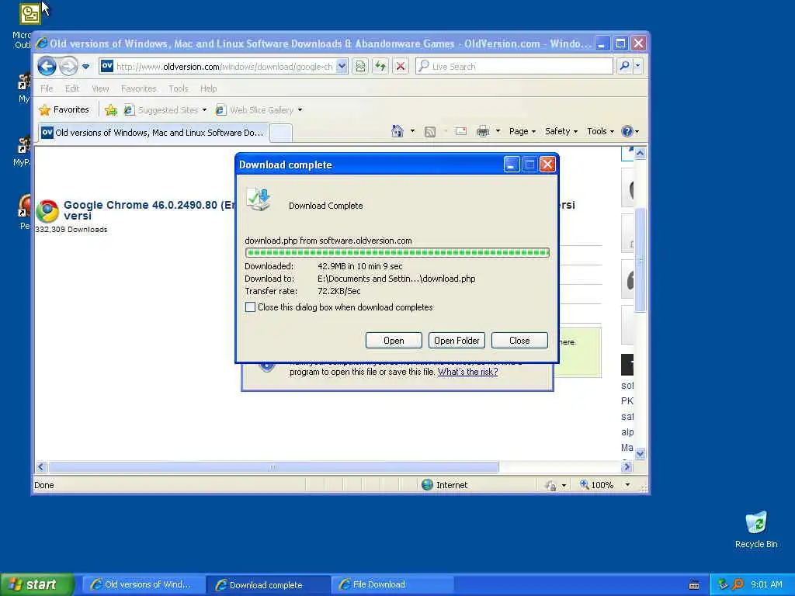Click vertical scrollbar up arrow

[641, 153]
